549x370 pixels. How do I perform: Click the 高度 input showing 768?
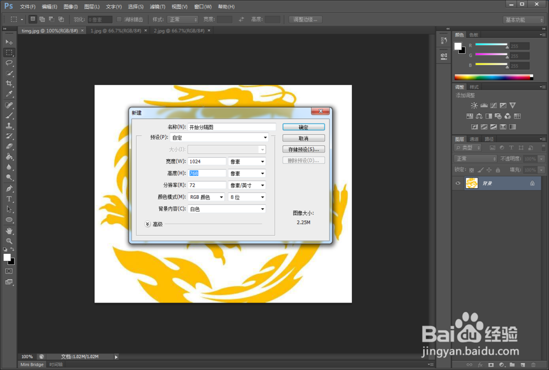pos(206,173)
